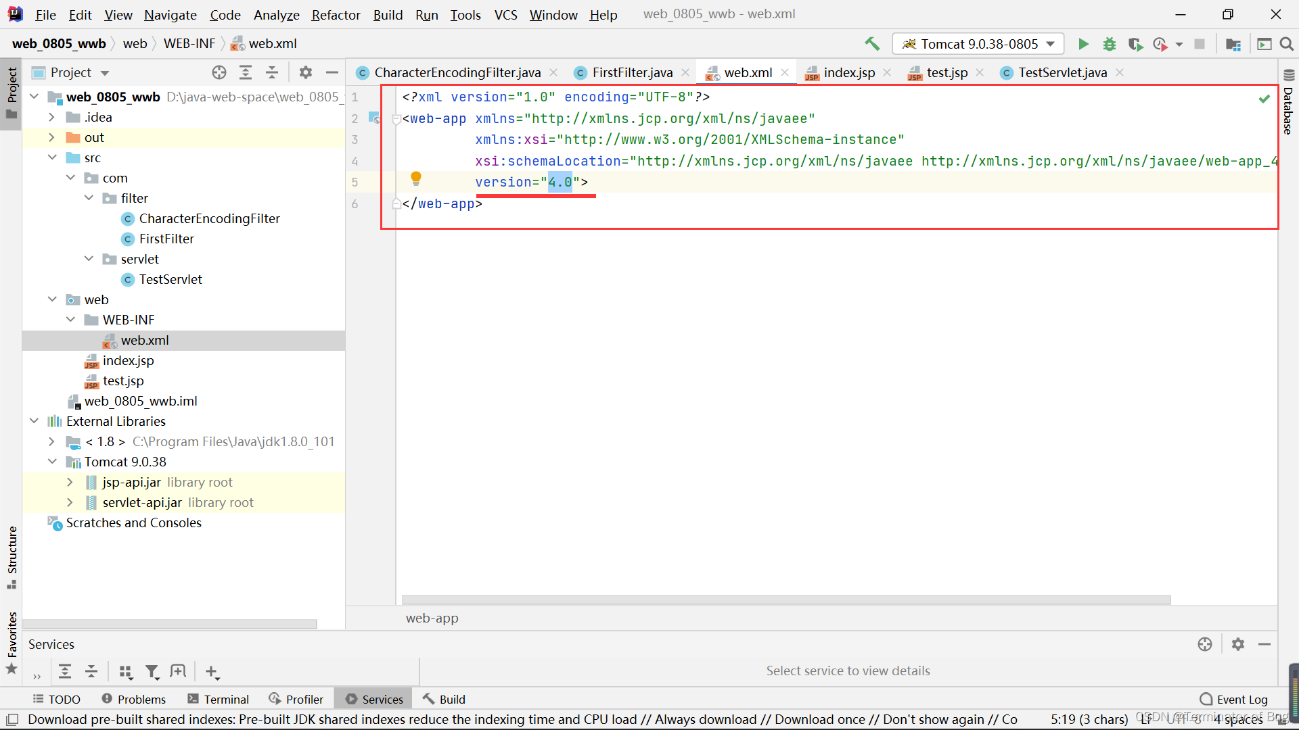Click the green Run button
Screen dimensions: 1299x730
click(x=1083, y=44)
